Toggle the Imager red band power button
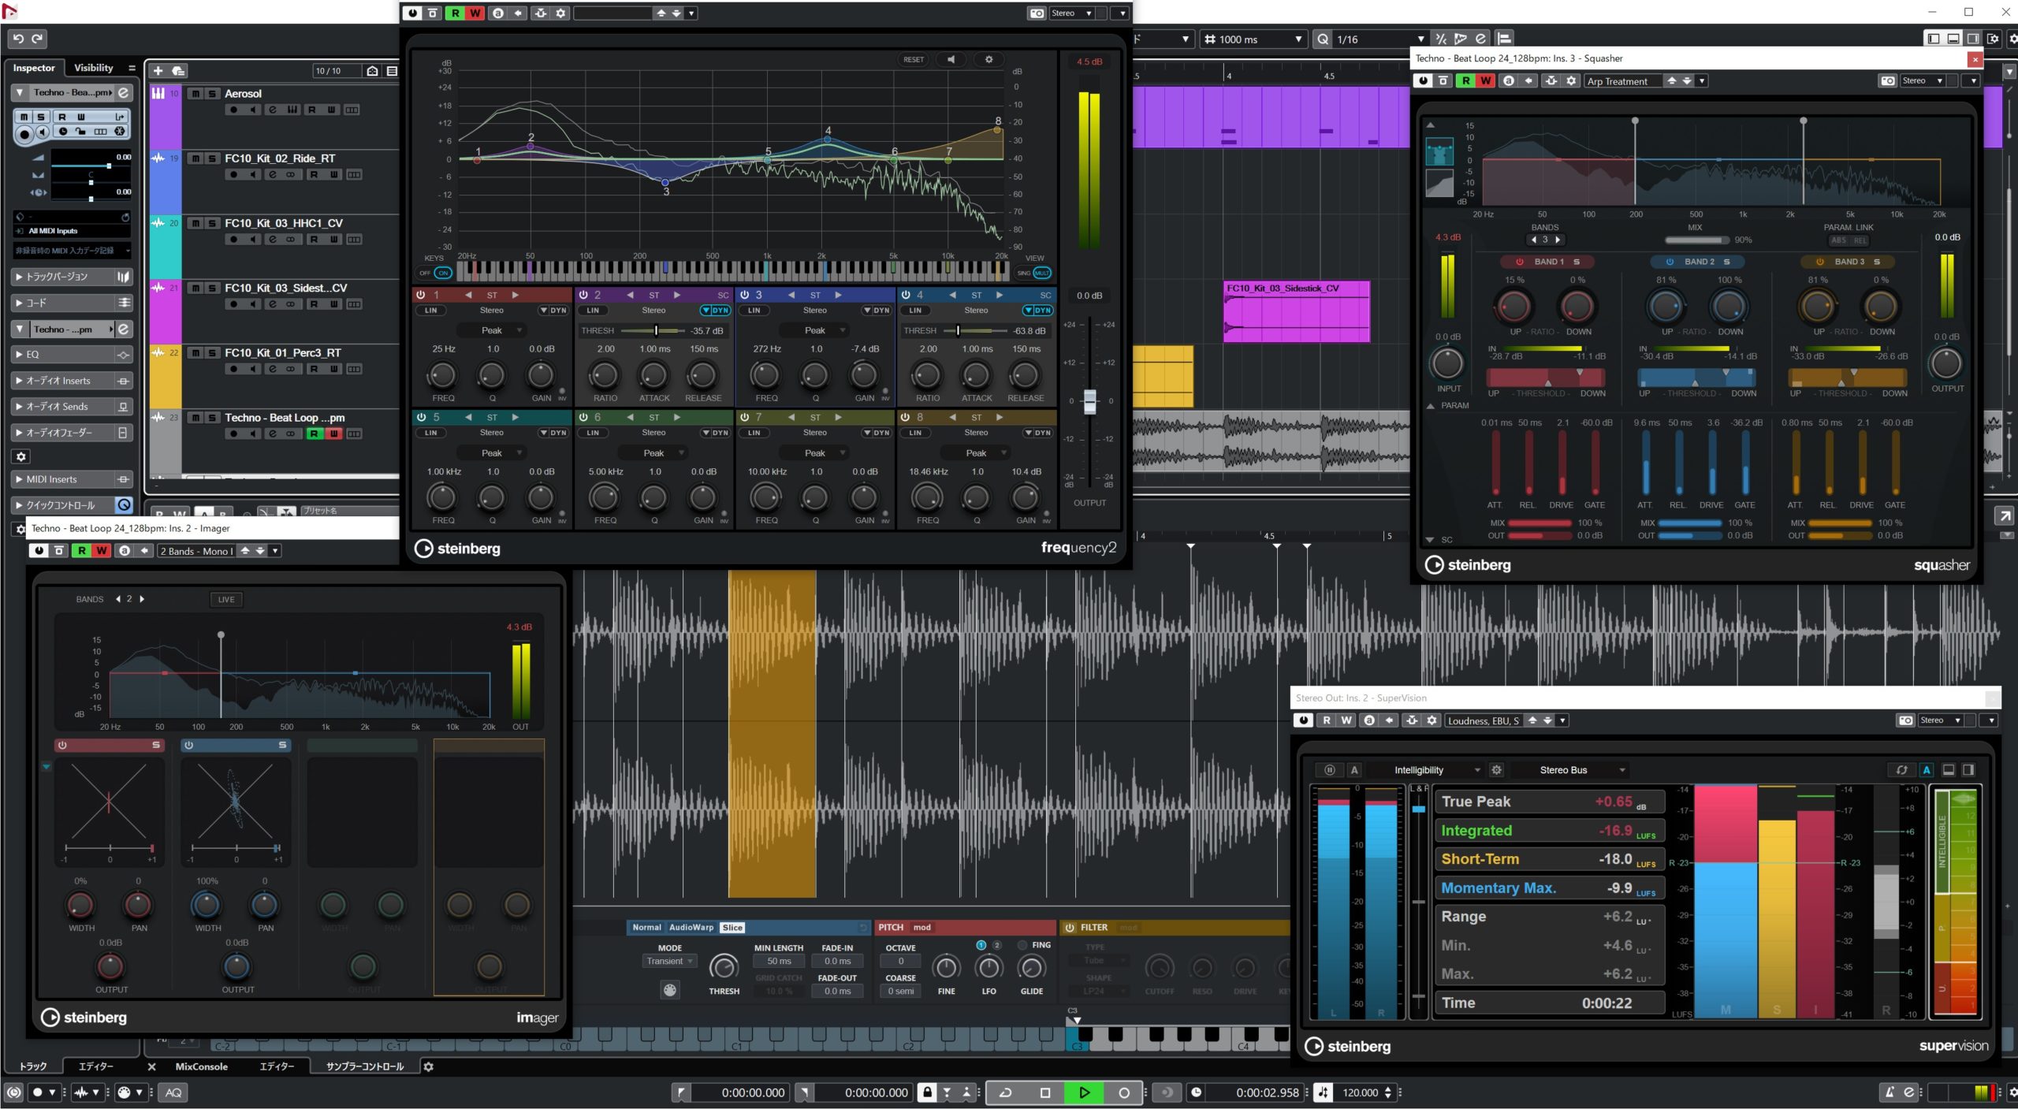 point(62,745)
